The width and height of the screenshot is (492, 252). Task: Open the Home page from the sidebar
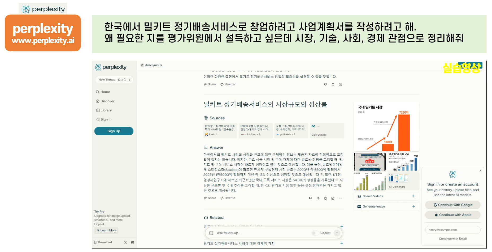tap(103, 92)
